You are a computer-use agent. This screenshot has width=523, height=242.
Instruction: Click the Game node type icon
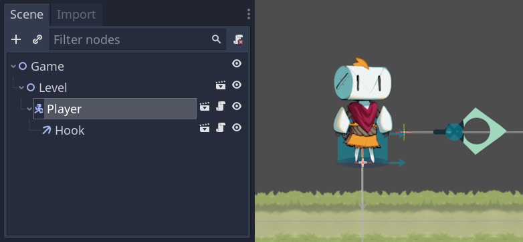click(23, 66)
